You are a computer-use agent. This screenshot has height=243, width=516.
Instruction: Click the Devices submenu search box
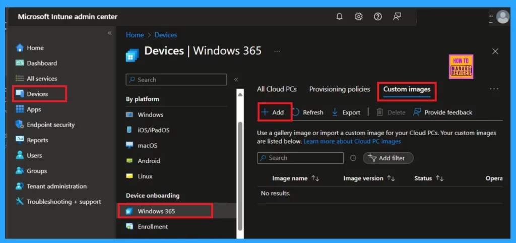(176, 80)
